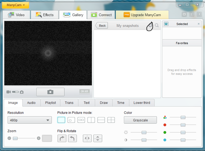
Task: Click the video preview area
Action: point(48,53)
